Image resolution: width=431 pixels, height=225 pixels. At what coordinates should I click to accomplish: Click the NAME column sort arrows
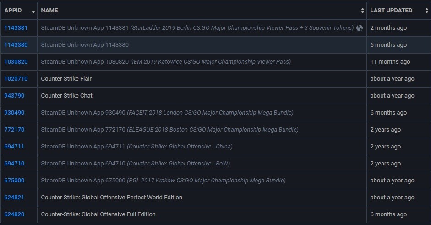tap(363, 11)
